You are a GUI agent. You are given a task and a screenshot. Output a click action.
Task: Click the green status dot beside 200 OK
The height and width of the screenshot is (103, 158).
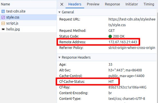click(110, 36)
